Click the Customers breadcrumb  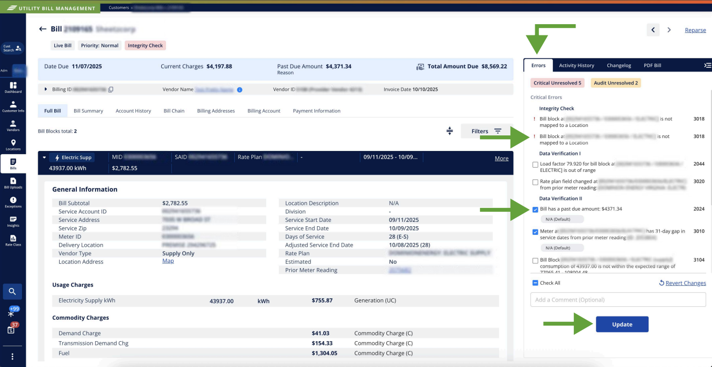click(119, 8)
